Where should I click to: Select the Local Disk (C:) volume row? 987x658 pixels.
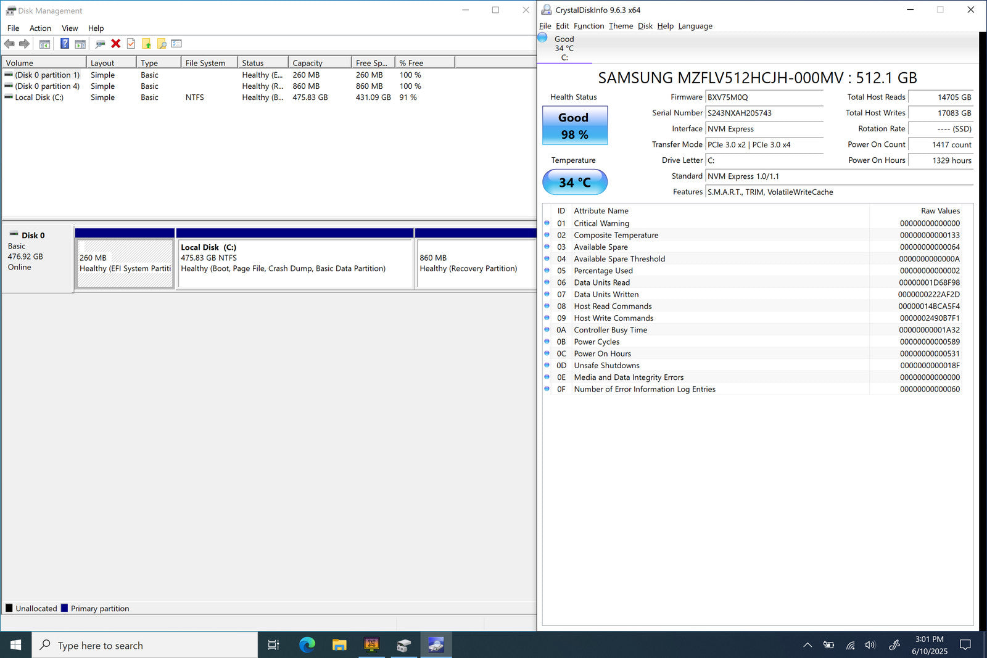pyautogui.click(x=39, y=97)
